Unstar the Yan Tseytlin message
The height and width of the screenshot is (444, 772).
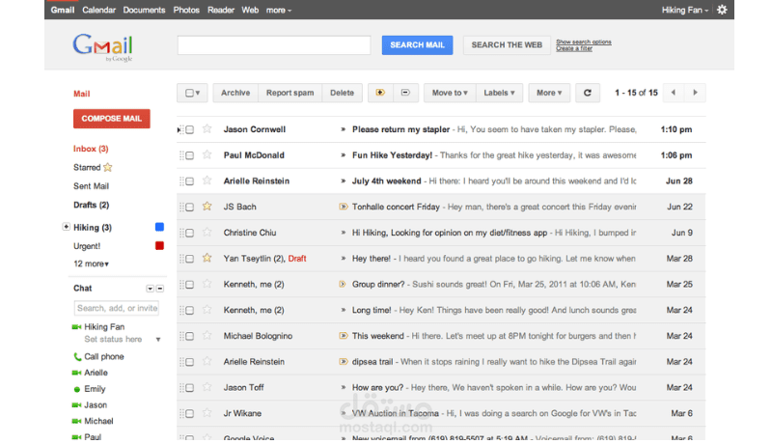tap(207, 258)
